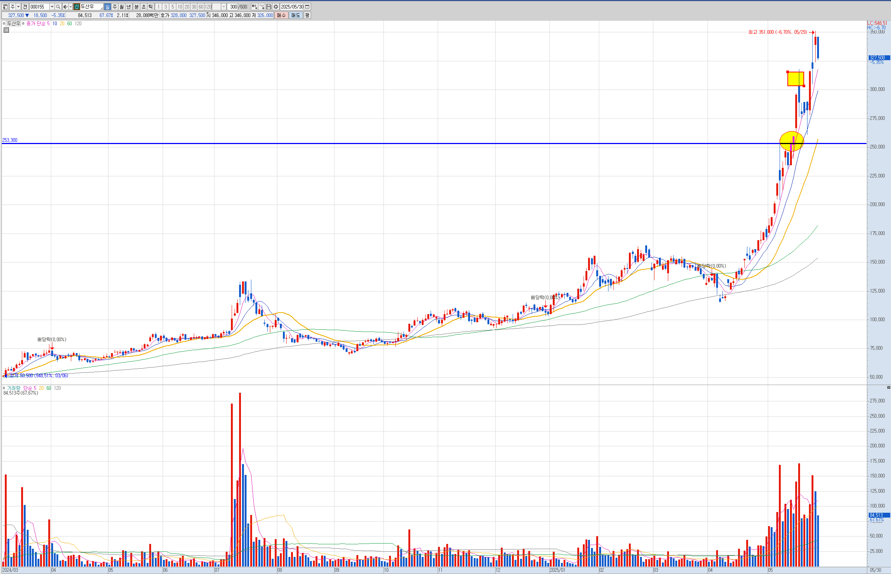The height and width of the screenshot is (574, 891).
Task: Click the stock search magnifier icon
Action: [x=58, y=7]
